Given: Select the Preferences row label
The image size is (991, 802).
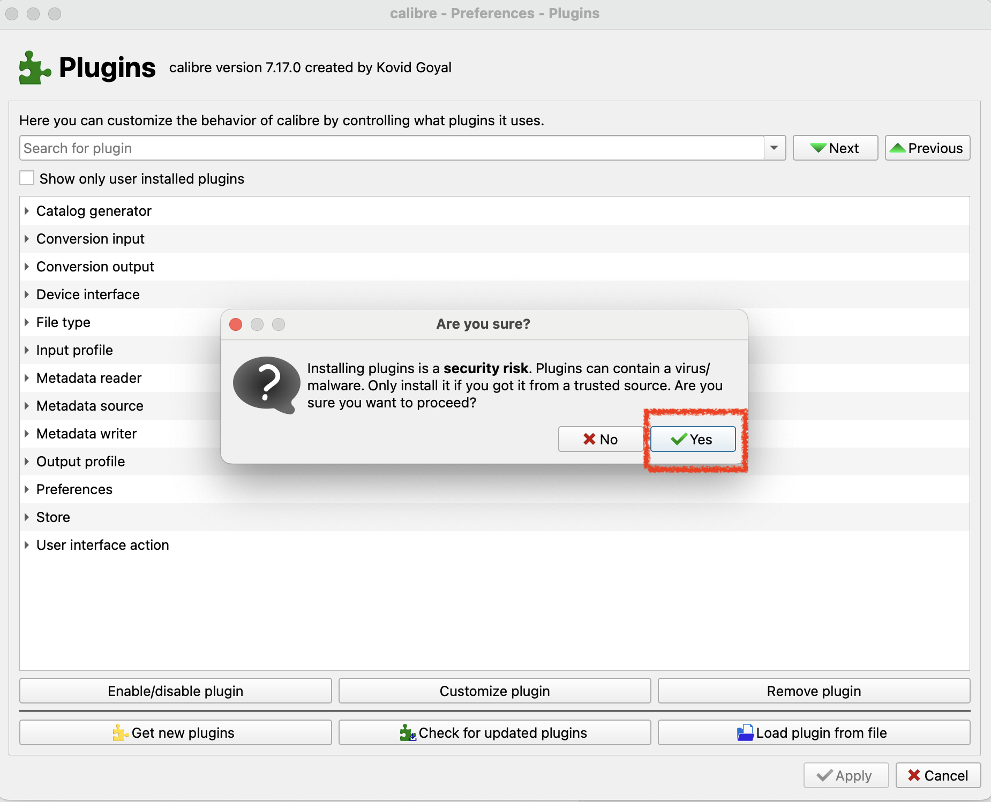Looking at the screenshot, I should 74,489.
